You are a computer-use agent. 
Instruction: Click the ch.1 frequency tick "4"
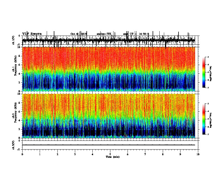point(20,74)
